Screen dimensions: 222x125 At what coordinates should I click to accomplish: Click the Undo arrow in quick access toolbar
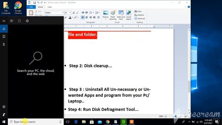(38, 2)
